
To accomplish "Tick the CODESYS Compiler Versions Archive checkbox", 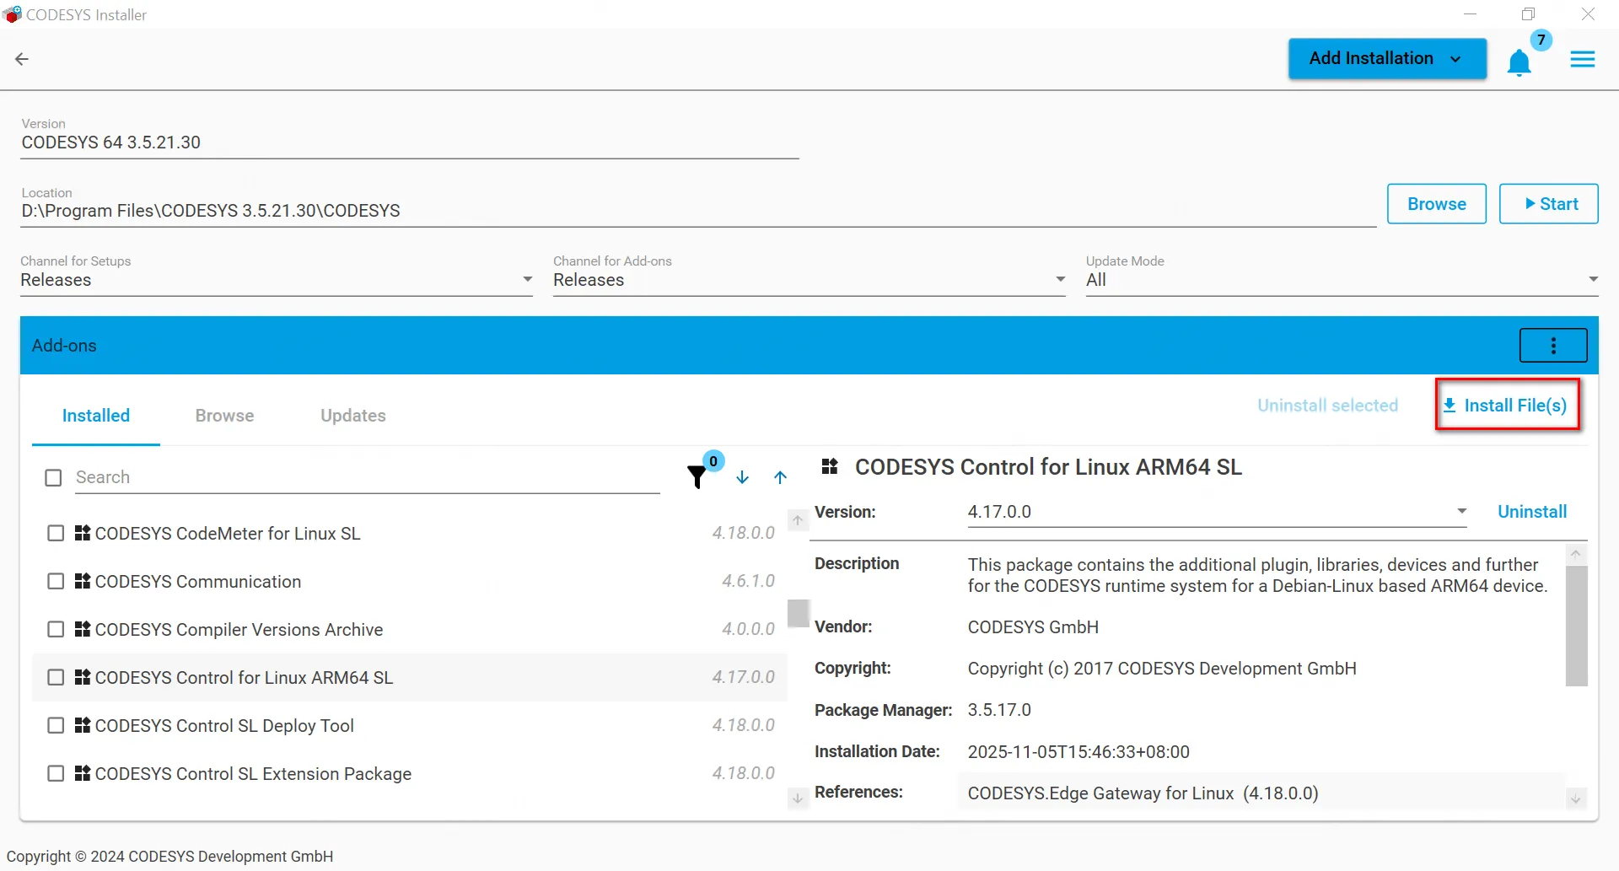I will click(56, 630).
